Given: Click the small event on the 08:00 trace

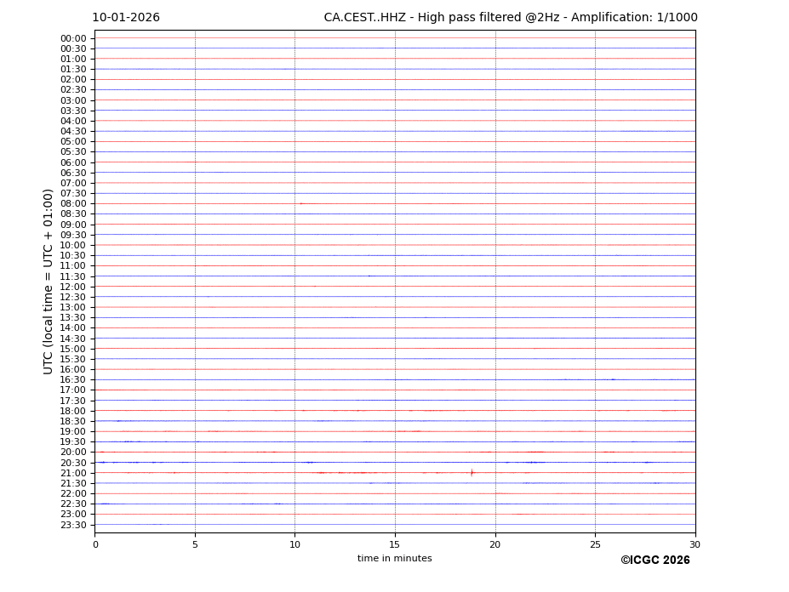Looking at the screenshot, I should [x=301, y=203].
